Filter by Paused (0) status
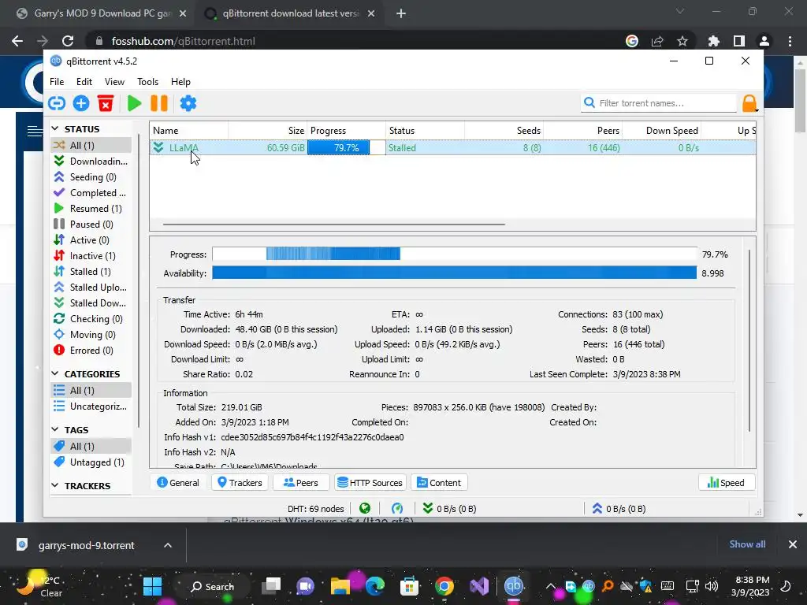 click(x=91, y=225)
